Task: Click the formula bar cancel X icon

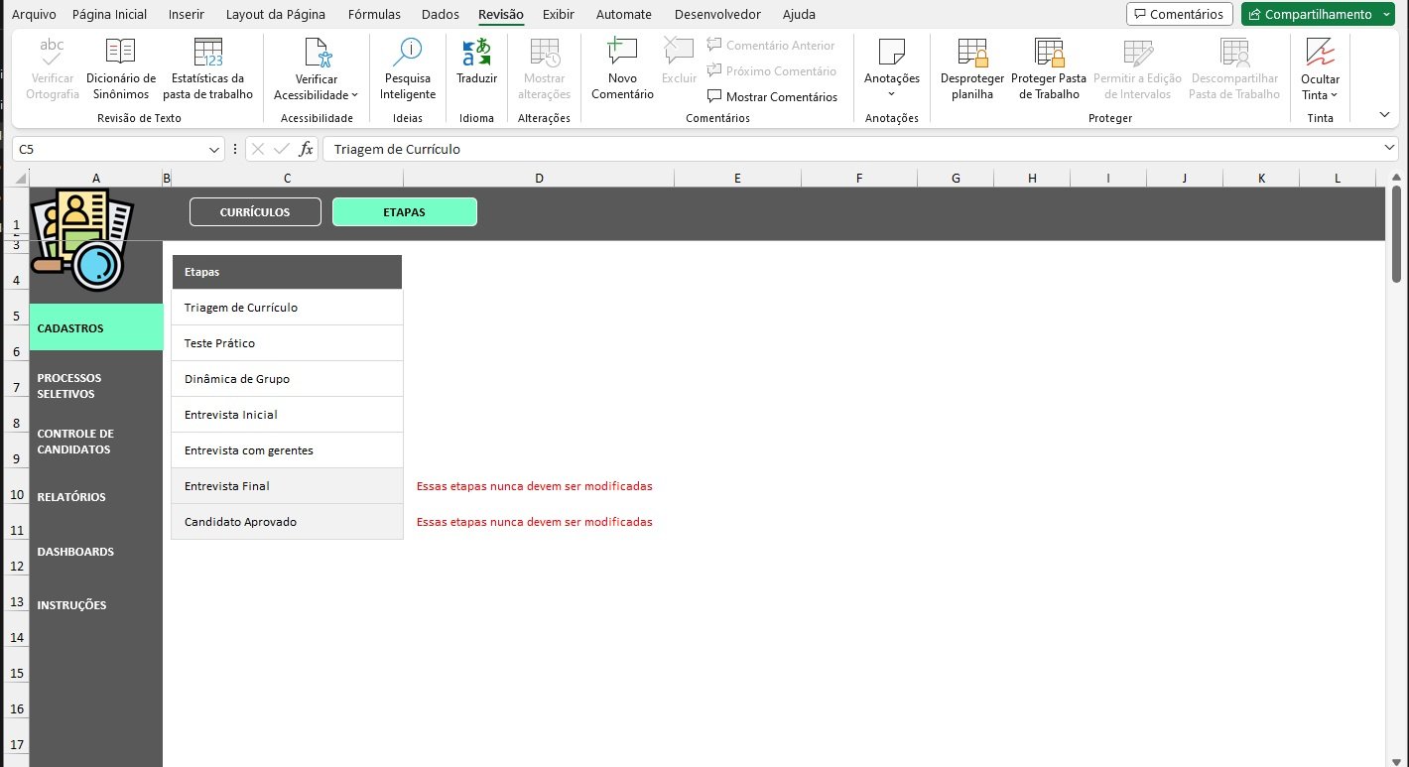Action: 258,149
